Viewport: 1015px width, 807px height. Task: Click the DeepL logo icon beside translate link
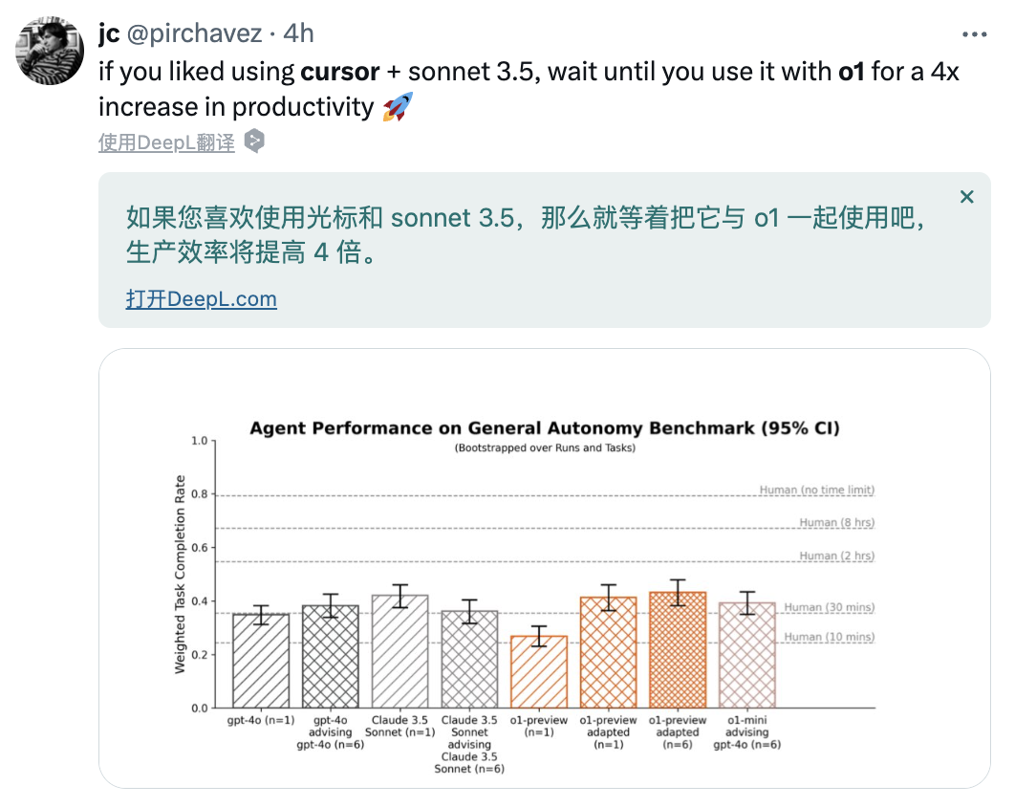coord(254,142)
